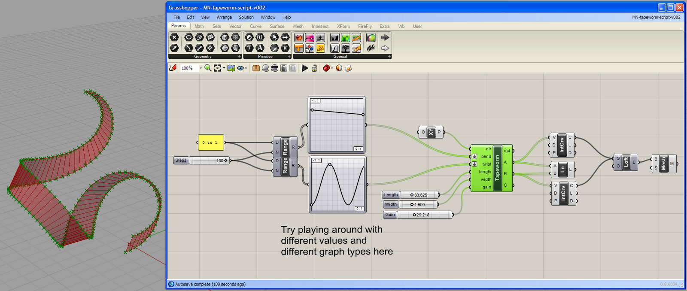
Task: Click the sketch pencil tool in canvas toolbar
Action: tap(173, 68)
